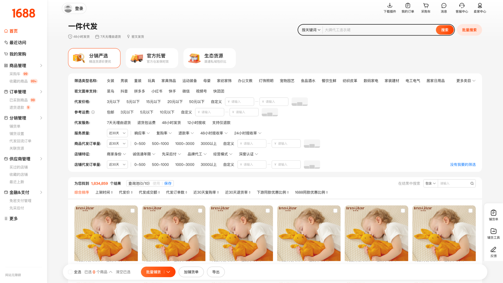This screenshot has width=503, height=283.
Task: Click the 参考运费 distribution bar
Action: pyautogui.click(x=270, y=112)
